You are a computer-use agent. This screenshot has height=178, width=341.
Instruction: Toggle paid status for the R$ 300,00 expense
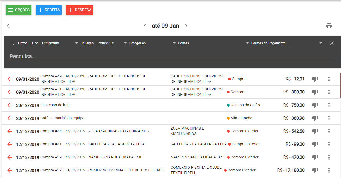[315, 92]
